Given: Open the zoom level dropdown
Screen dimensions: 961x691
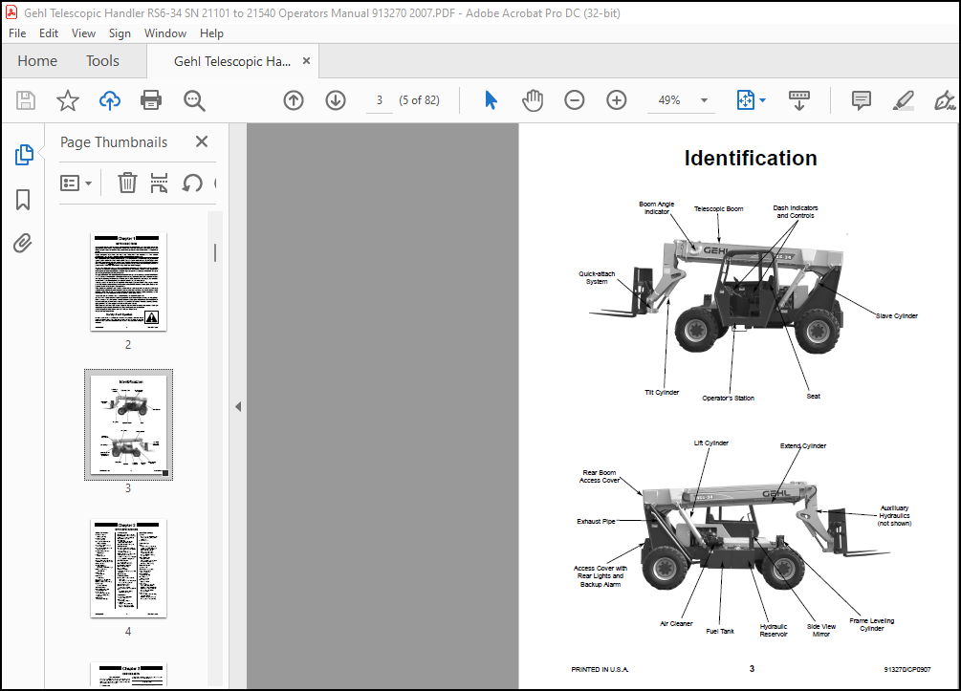Looking at the screenshot, I should click(704, 100).
